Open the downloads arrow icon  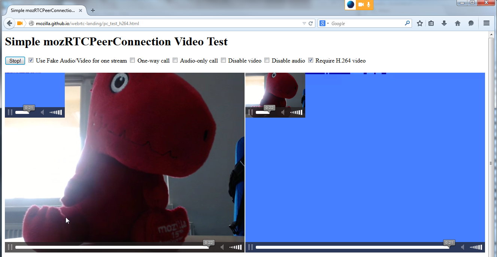coord(444,23)
